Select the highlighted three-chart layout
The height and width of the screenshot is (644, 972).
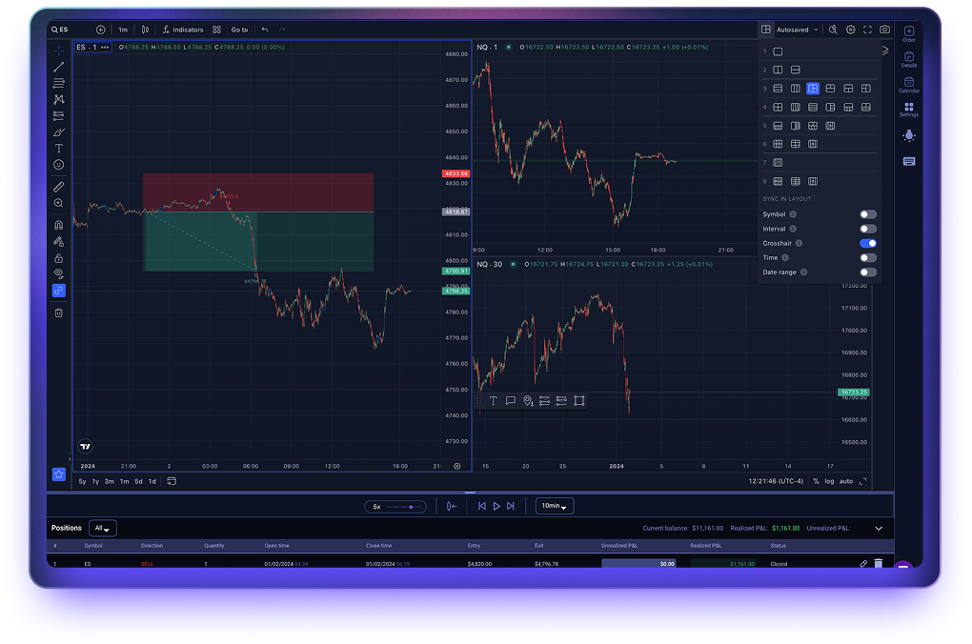coord(813,89)
